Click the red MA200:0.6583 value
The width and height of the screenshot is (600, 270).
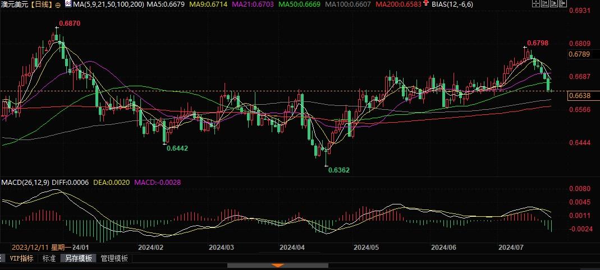(x=399, y=4)
